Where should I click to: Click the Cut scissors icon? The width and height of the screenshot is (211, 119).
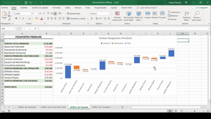(x=9, y=13)
